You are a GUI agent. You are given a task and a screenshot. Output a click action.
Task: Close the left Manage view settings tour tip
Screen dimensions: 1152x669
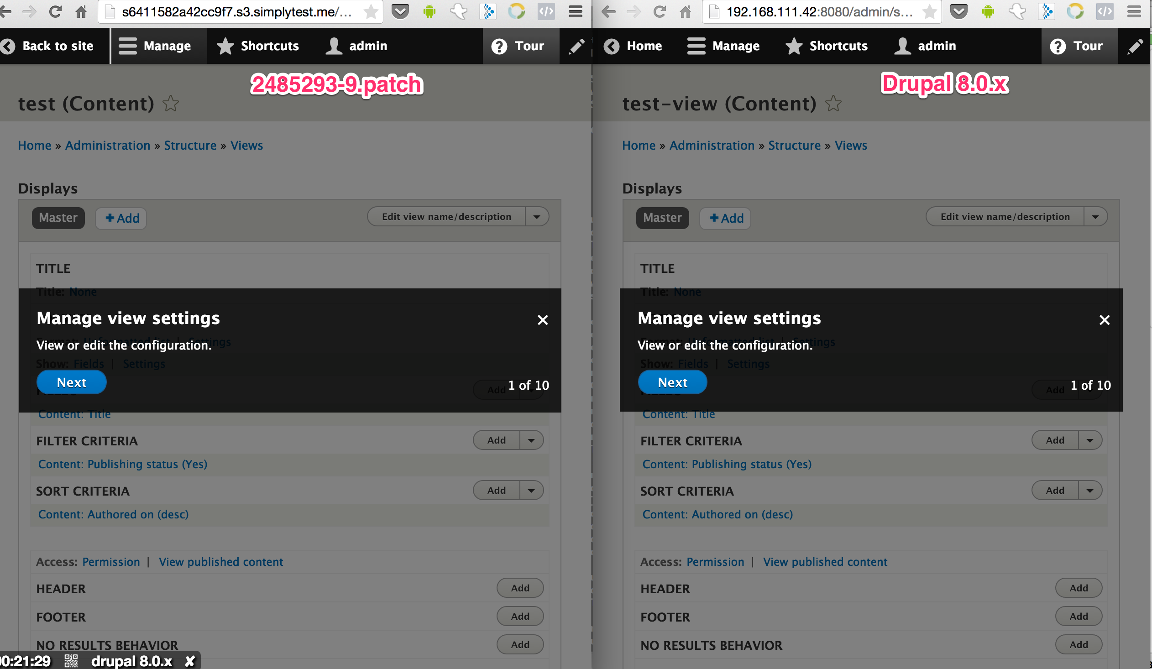(542, 320)
